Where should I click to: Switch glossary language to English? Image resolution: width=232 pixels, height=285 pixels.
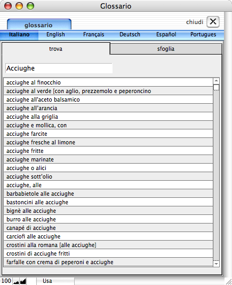point(55,35)
